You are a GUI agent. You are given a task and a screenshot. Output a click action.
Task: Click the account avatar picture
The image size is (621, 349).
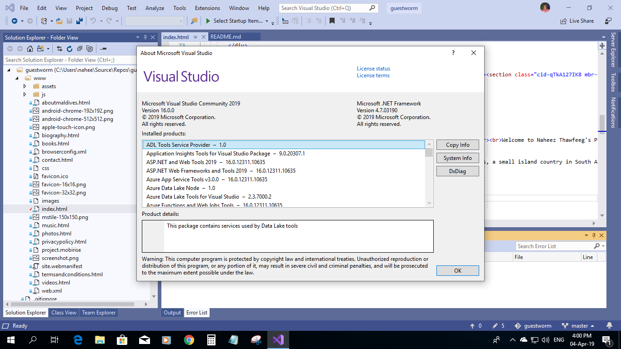(x=545, y=8)
